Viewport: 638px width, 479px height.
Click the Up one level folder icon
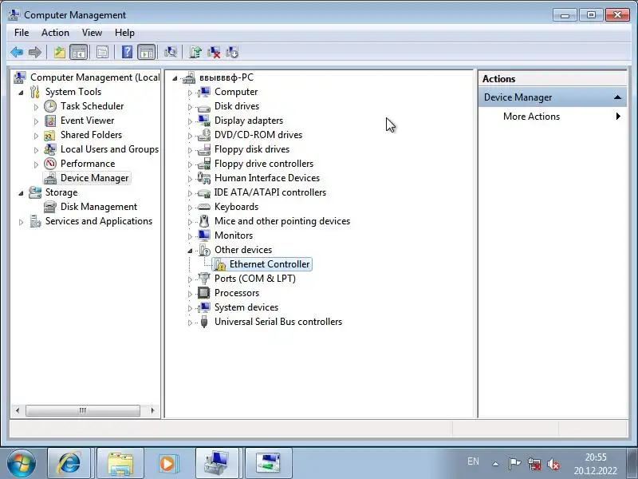(x=60, y=52)
